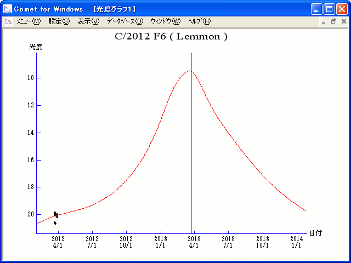Screen dimensions: 351x263
Task: Click the window title bar text
Action: tap(75, 9)
